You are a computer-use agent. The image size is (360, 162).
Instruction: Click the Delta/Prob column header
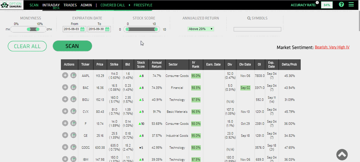click(289, 65)
